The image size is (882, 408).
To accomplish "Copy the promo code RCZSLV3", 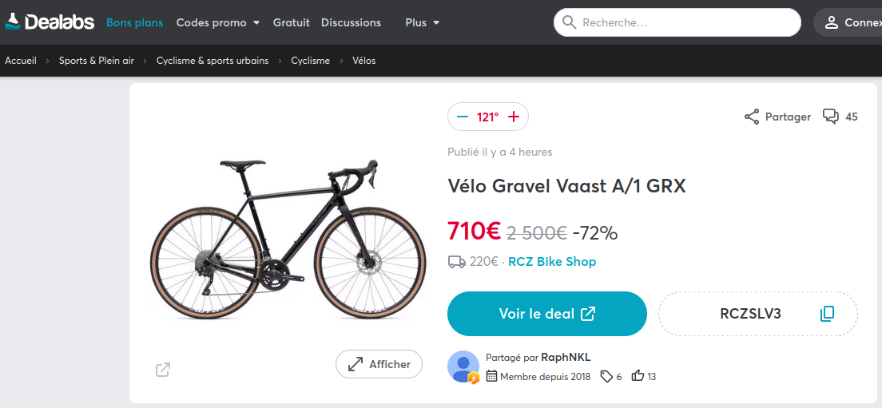I will [827, 314].
